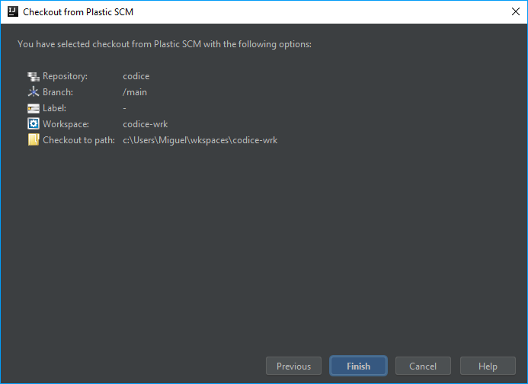Click the IntelliJ logo in title bar

pyautogui.click(x=13, y=11)
